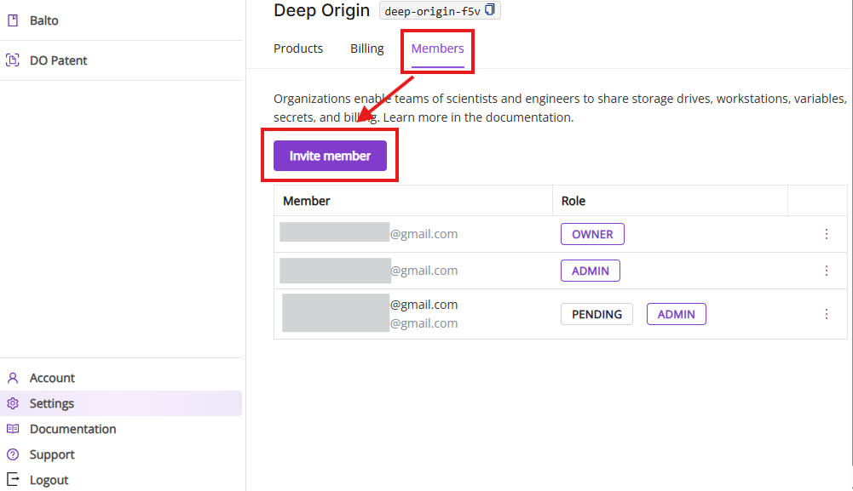Click the Documentation book icon
Image resolution: width=853 pixels, height=491 pixels.
(13, 429)
